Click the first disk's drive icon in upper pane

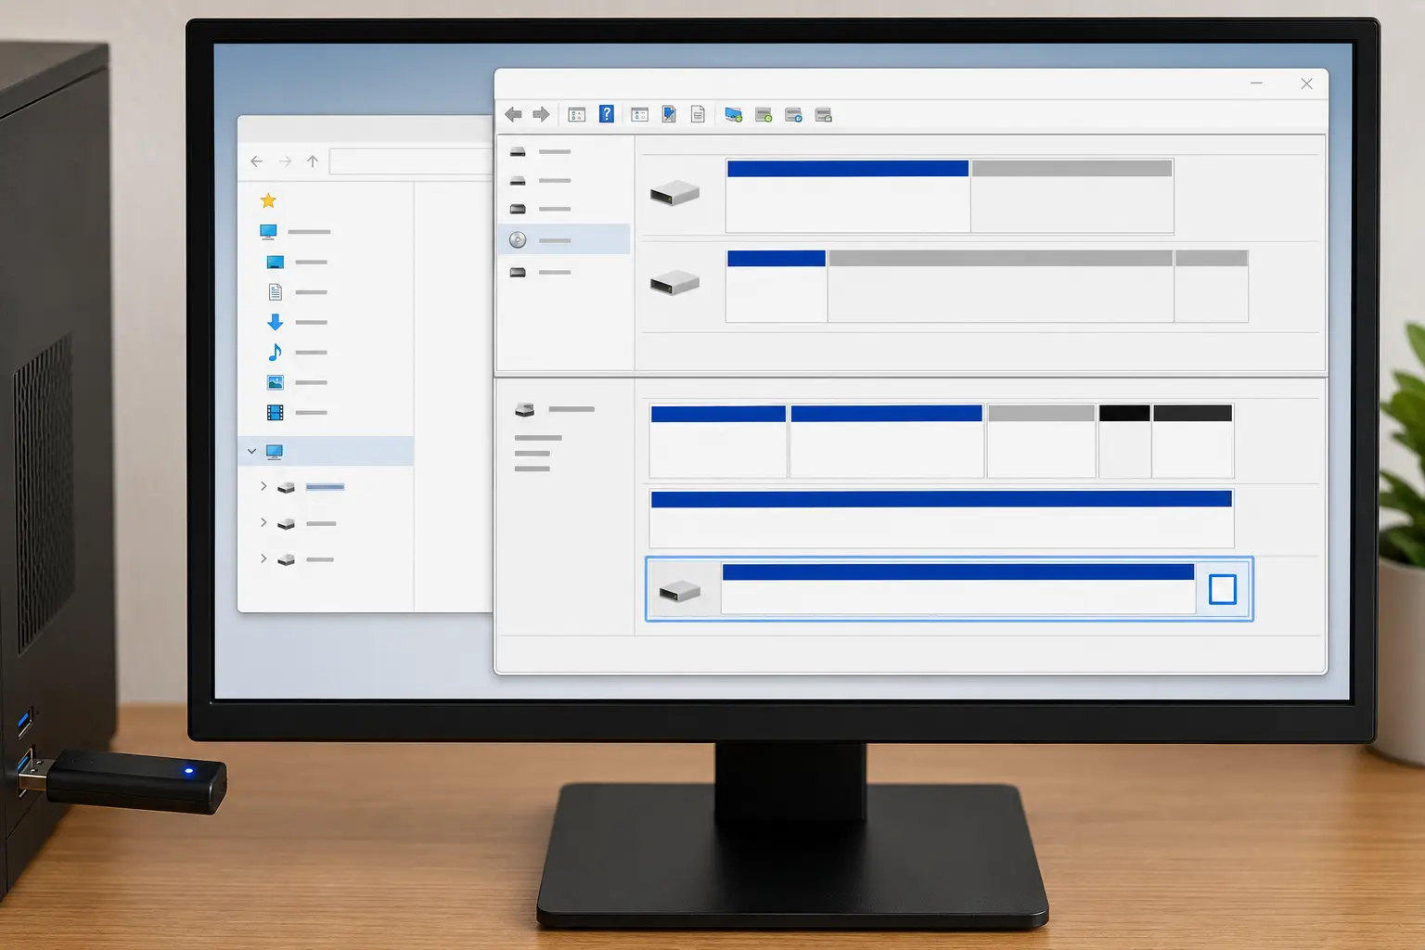[x=674, y=194]
